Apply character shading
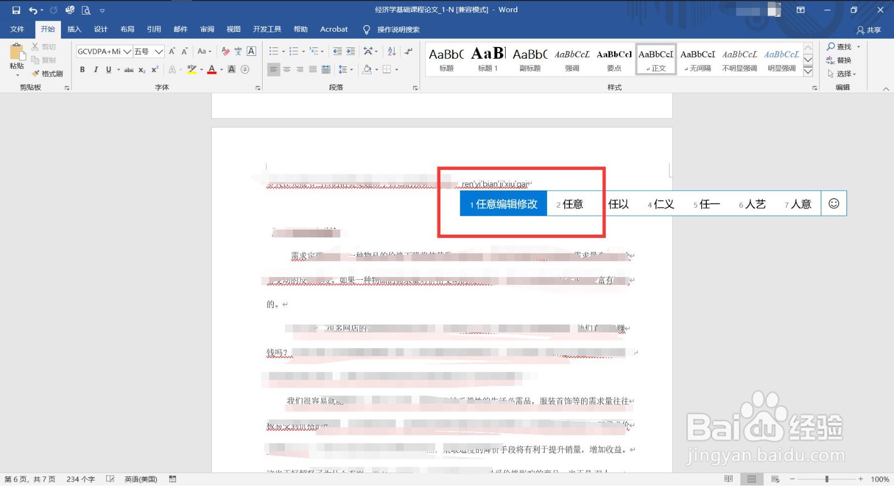894x486 pixels. [231, 70]
